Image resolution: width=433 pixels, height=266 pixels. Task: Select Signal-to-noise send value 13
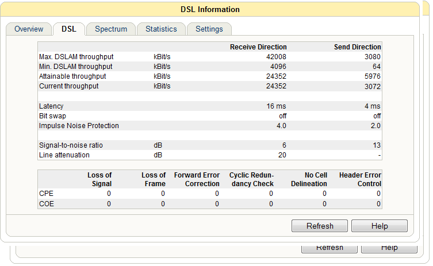click(377, 145)
